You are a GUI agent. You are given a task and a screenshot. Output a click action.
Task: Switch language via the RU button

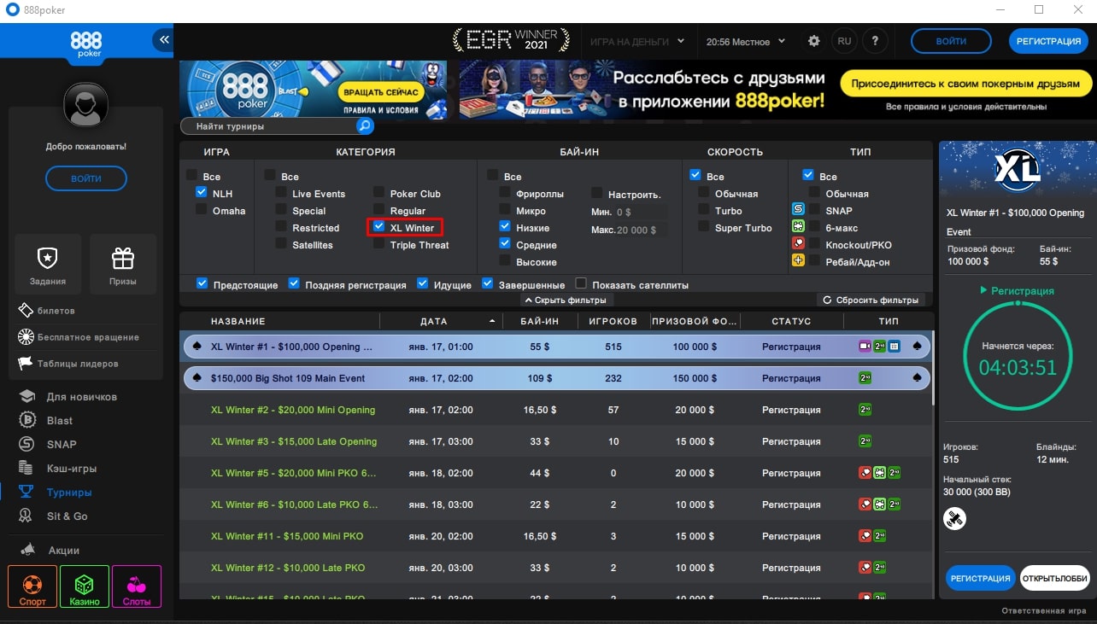click(x=844, y=41)
